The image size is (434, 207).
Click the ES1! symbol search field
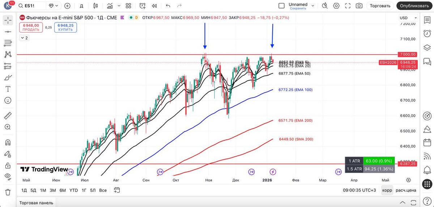(x=31, y=6)
